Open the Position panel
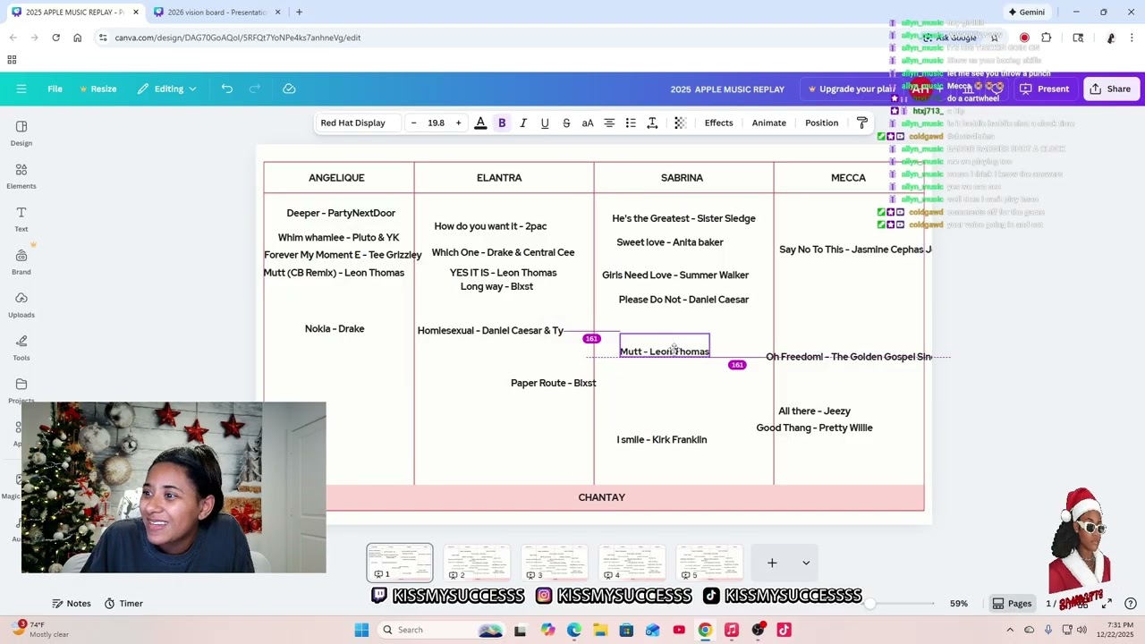Screen dimensions: 1145x644 821,123
